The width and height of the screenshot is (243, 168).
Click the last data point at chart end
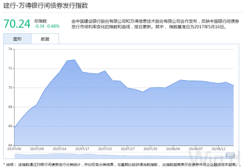[233, 85]
